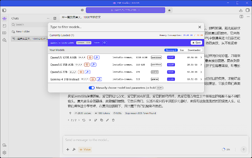Image resolution: width=252 pixels, height=158 pixels.
Task: Branch the conversation from this message
Action: [96, 120]
